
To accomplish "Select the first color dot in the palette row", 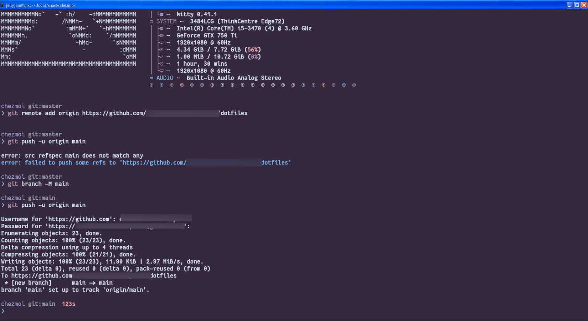I will [x=151, y=85].
